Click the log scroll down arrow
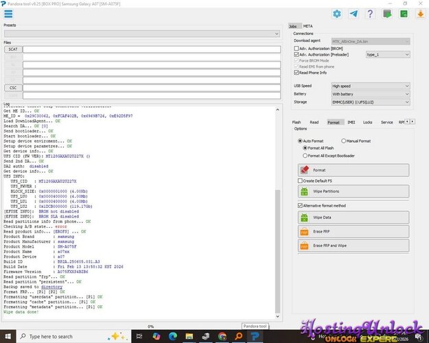The height and width of the screenshot is (343, 429). [x=277, y=316]
